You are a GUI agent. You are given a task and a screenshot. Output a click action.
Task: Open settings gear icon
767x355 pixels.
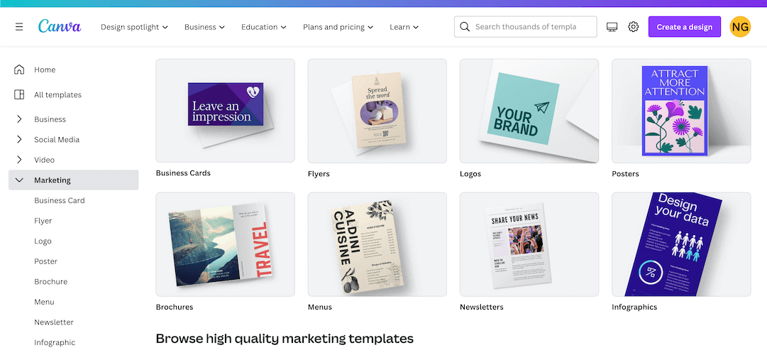pos(634,26)
